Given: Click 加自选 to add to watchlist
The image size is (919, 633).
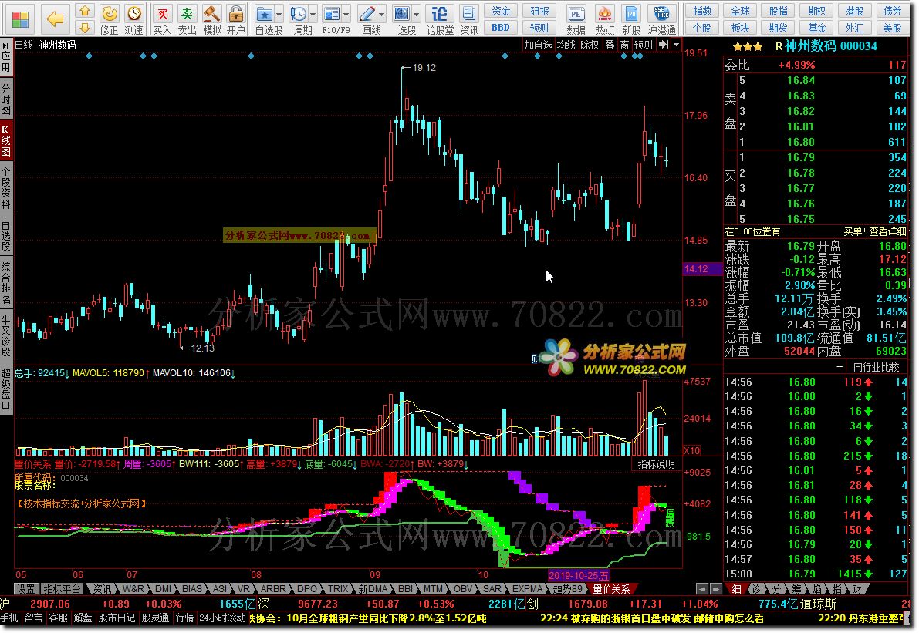Looking at the screenshot, I should [x=538, y=45].
